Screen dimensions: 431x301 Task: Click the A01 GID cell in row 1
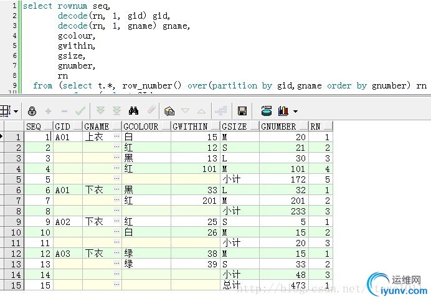coord(68,137)
